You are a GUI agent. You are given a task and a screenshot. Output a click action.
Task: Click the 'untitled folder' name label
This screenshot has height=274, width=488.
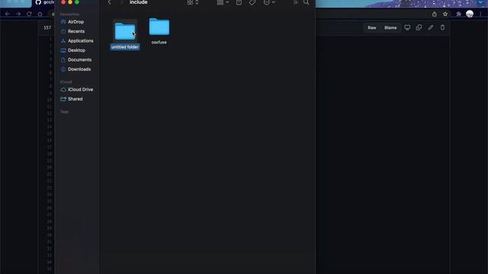[x=125, y=47]
